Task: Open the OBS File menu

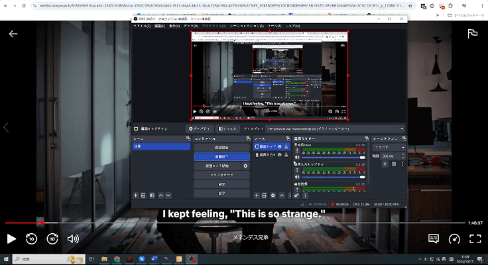Action: [142, 26]
